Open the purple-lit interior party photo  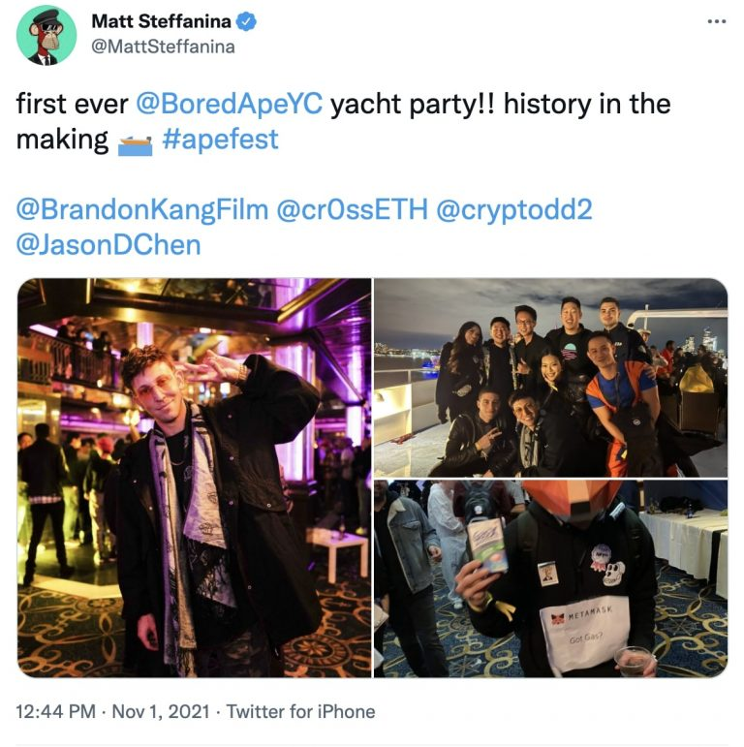[x=195, y=478]
